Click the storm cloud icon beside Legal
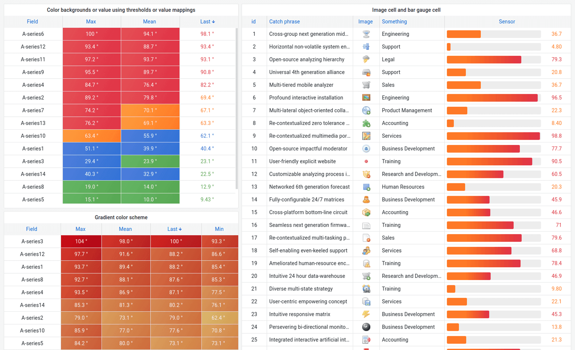575x350 pixels. click(366, 59)
